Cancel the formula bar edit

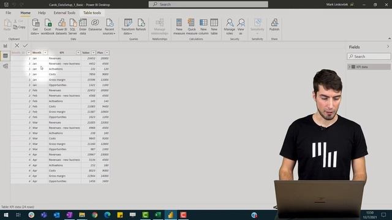pos(17,45)
